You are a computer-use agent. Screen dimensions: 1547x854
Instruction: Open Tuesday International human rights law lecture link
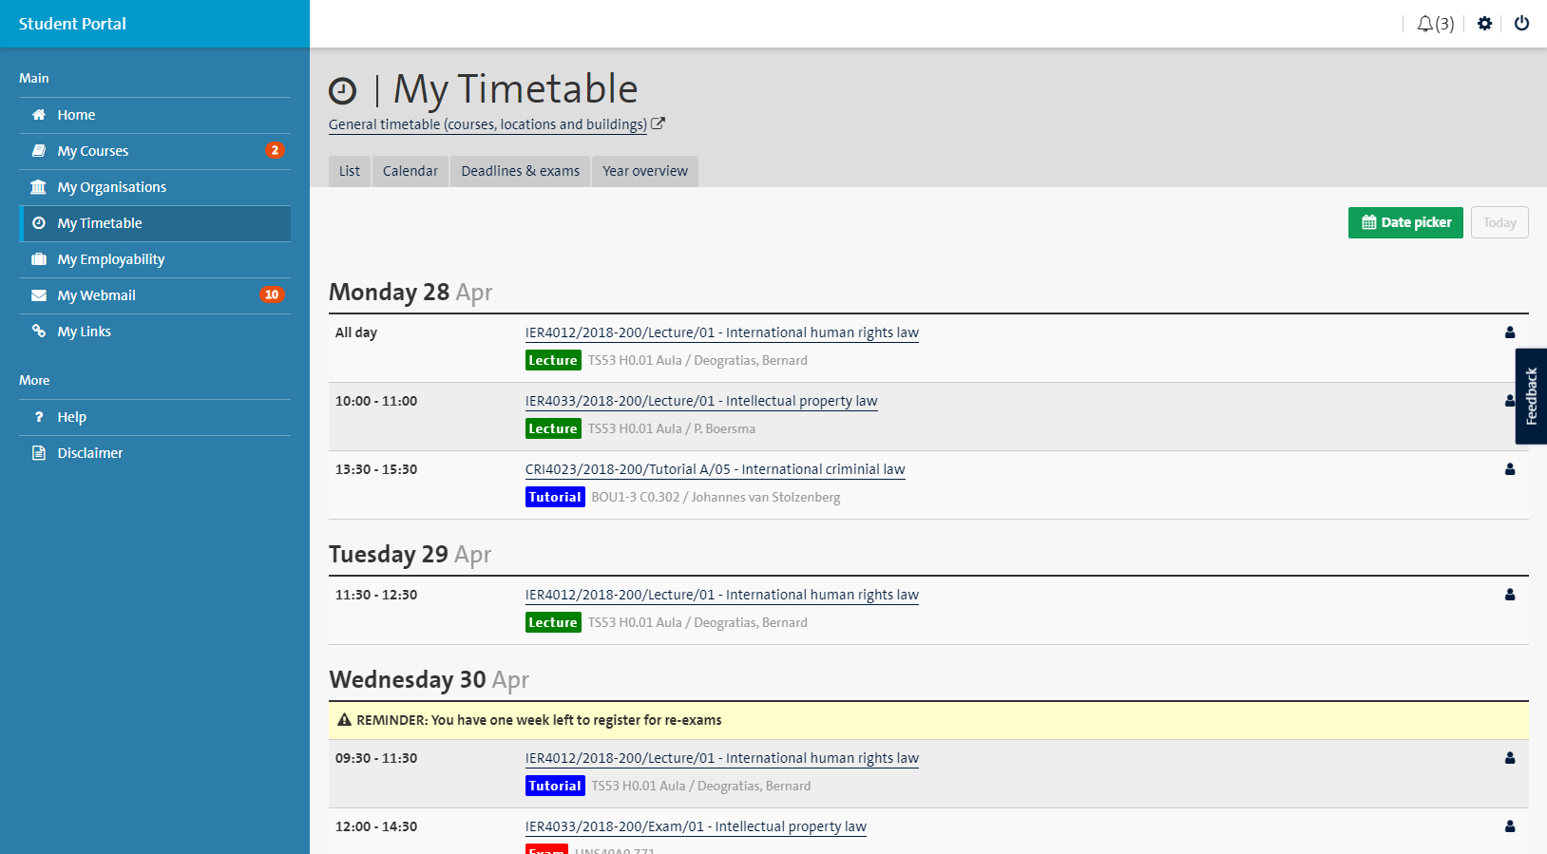[x=722, y=595]
